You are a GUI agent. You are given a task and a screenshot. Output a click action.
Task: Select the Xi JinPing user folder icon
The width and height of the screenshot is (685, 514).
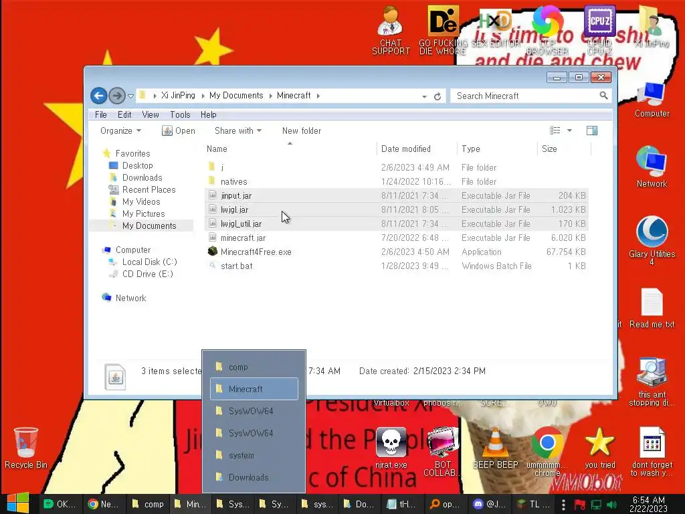(x=652, y=27)
